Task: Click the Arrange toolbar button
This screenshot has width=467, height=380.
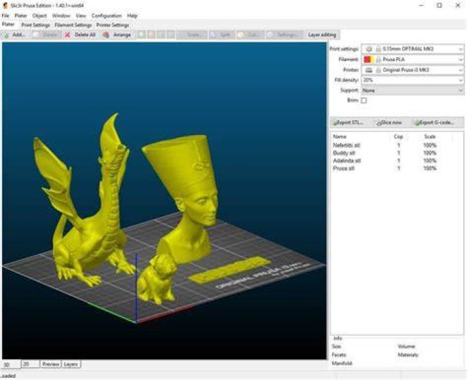Action: [117, 35]
